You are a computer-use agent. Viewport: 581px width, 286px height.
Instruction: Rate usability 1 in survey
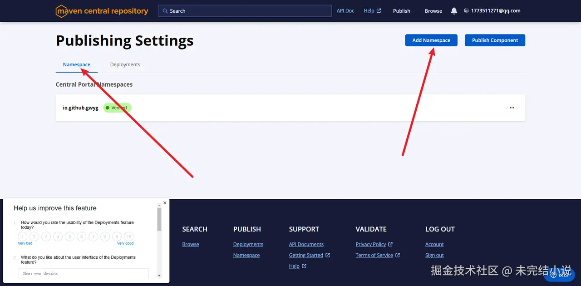pos(23,237)
